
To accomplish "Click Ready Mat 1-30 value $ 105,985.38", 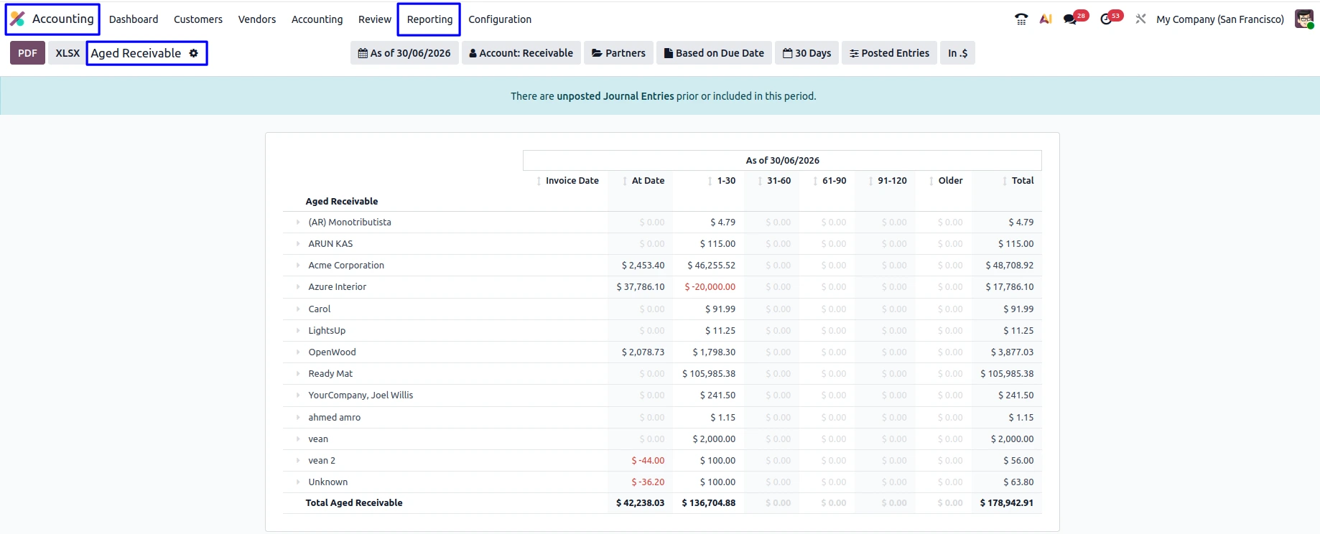I will click(x=709, y=374).
